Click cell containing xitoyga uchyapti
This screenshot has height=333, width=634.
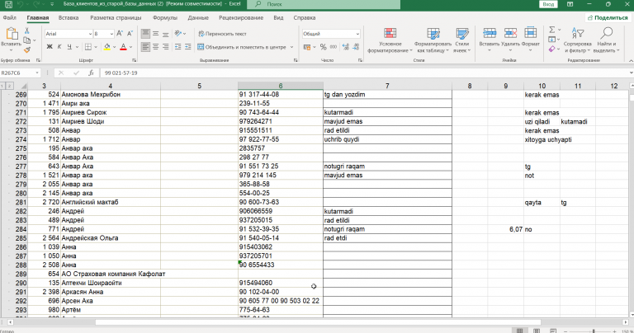548,139
